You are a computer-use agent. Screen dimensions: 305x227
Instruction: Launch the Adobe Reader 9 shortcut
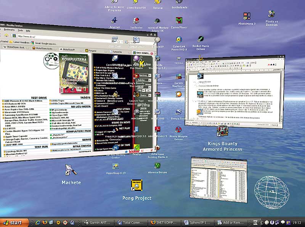coord(157,130)
